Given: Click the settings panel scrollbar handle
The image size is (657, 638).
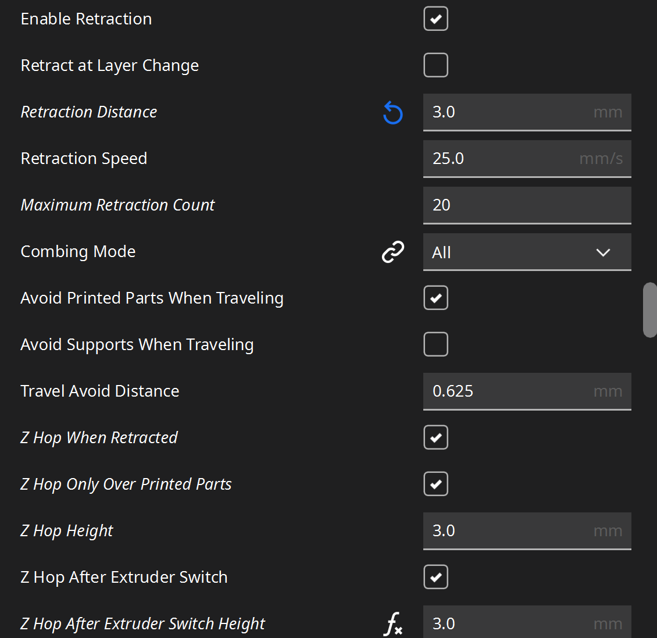Looking at the screenshot, I should tap(649, 309).
